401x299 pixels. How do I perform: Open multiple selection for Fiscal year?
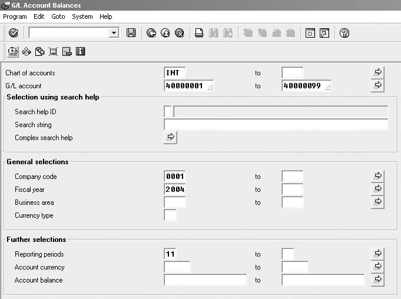[x=378, y=189]
